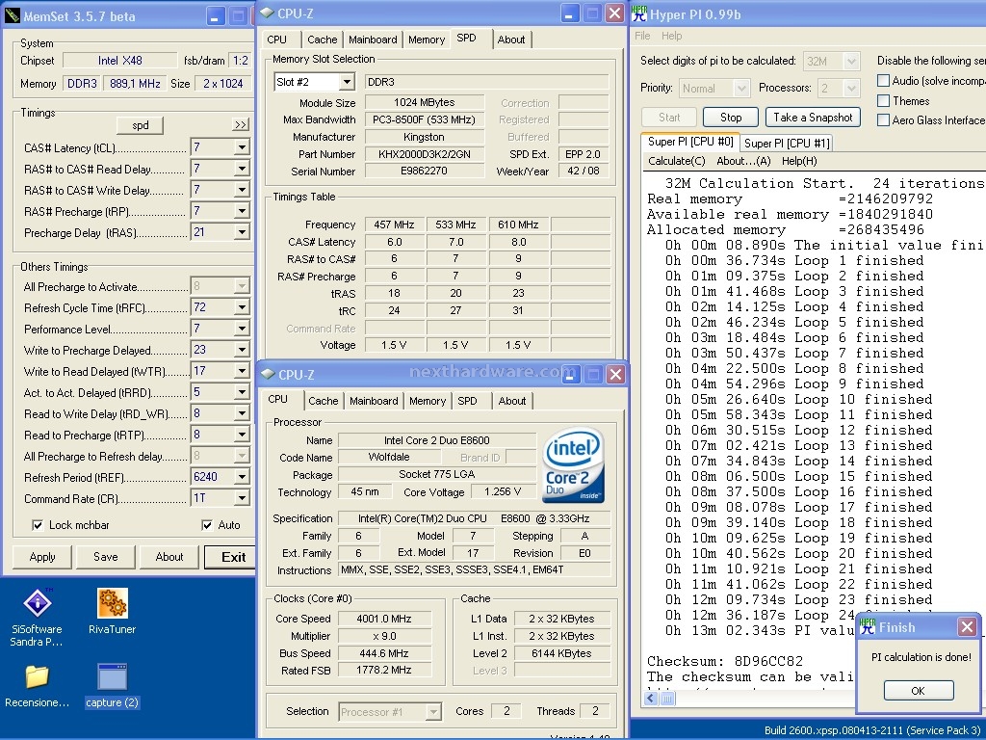Open the Precharge Delay (tRAS) dropdown
The image size is (986, 740).
pyautogui.click(x=242, y=233)
